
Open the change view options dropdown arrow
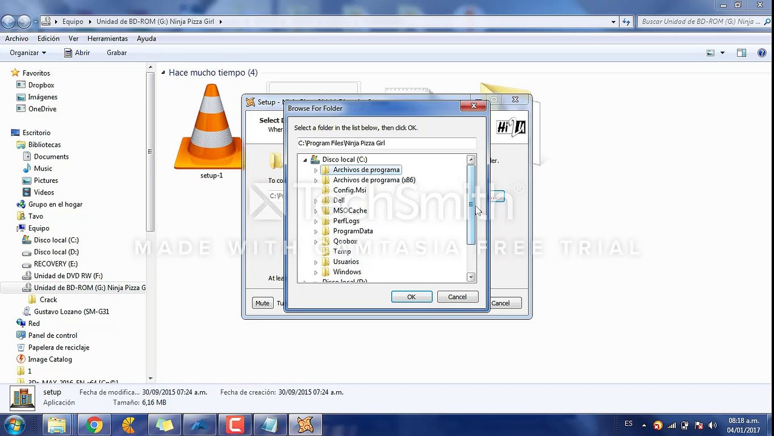coord(722,53)
